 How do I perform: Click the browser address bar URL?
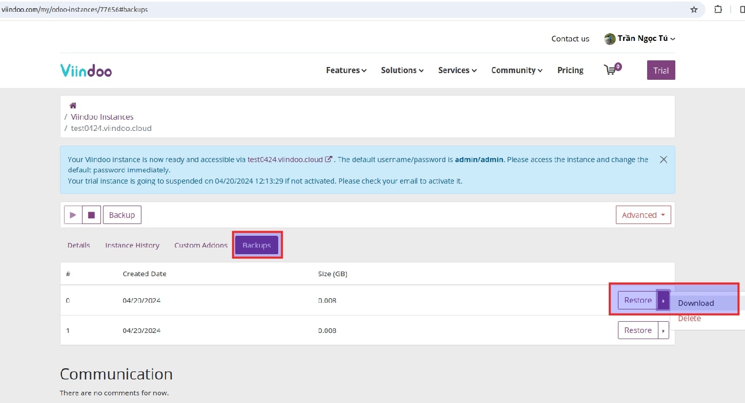coord(75,9)
